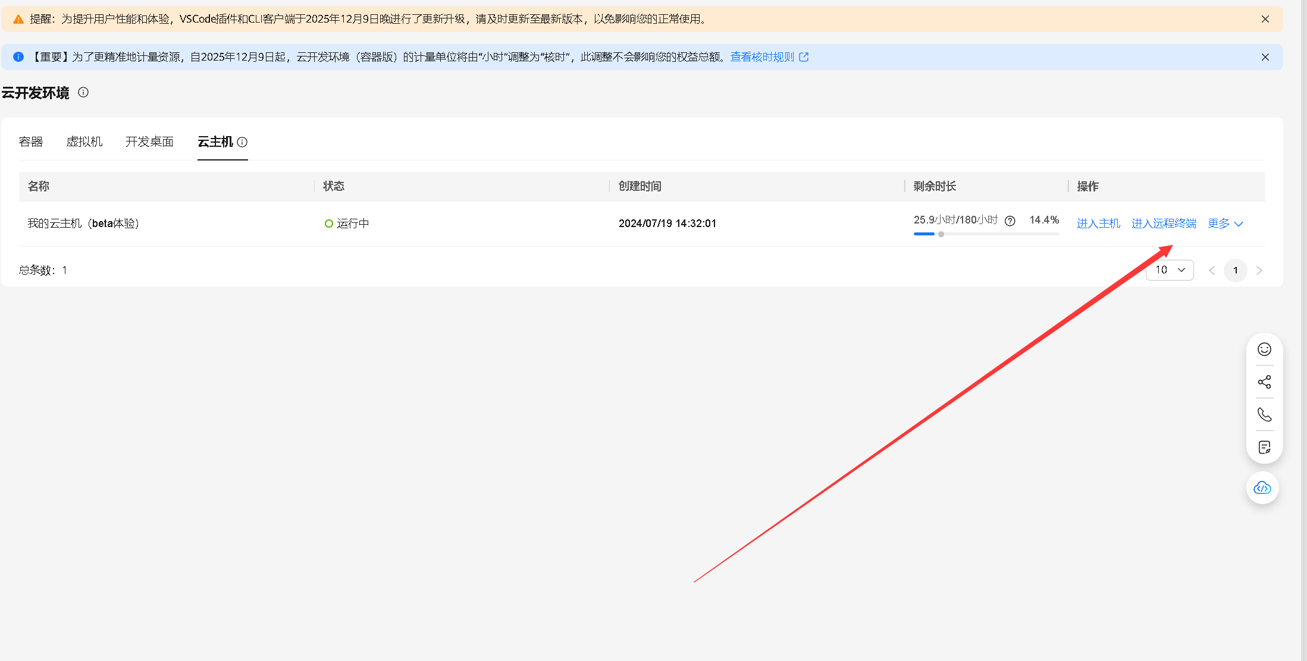Screen dimensions: 1307x661
Task: Click info icon next to 云主机 tab
Action: pyautogui.click(x=242, y=142)
